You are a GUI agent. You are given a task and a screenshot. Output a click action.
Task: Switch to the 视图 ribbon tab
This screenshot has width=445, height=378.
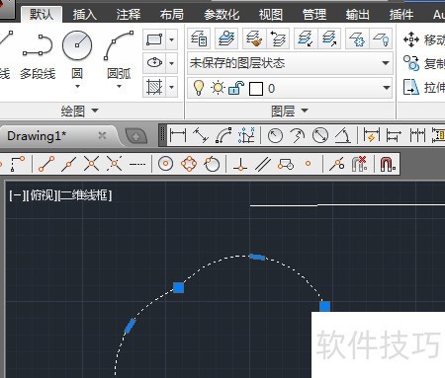271,15
